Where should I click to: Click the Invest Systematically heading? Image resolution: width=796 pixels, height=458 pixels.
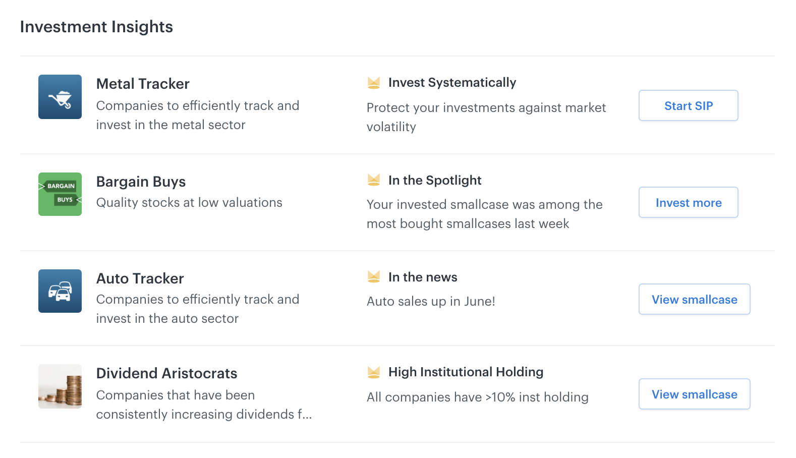[x=452, y=83]
